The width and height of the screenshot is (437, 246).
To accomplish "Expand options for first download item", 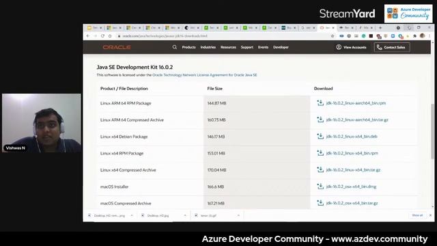I will tap(132, 216).
